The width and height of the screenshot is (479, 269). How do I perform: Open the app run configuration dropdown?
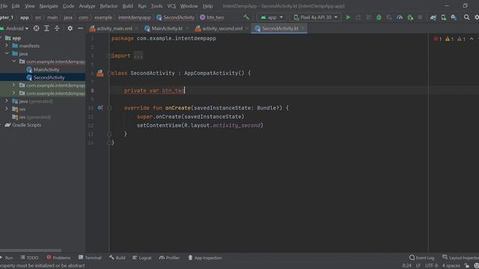(272, 17)
